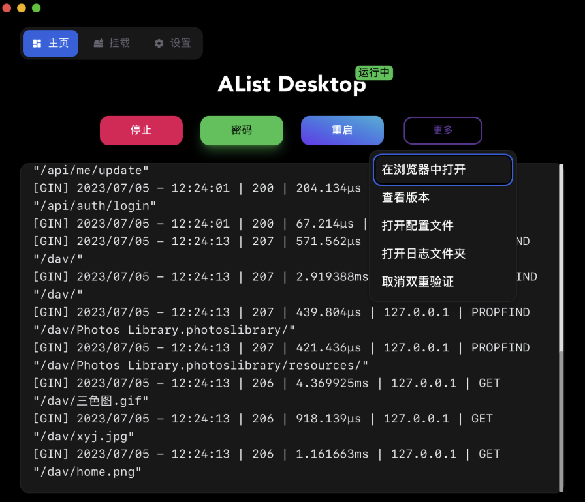Click the gear icon beside 设置
This screenshot has width=585, height=502.
pos(159,44)
